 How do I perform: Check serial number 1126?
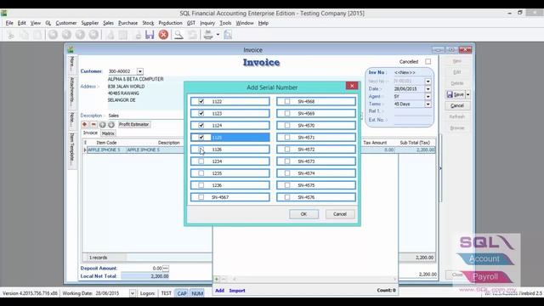201,150
